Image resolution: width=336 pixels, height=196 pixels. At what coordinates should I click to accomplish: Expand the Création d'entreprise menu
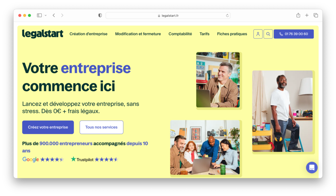click(88, 34)
